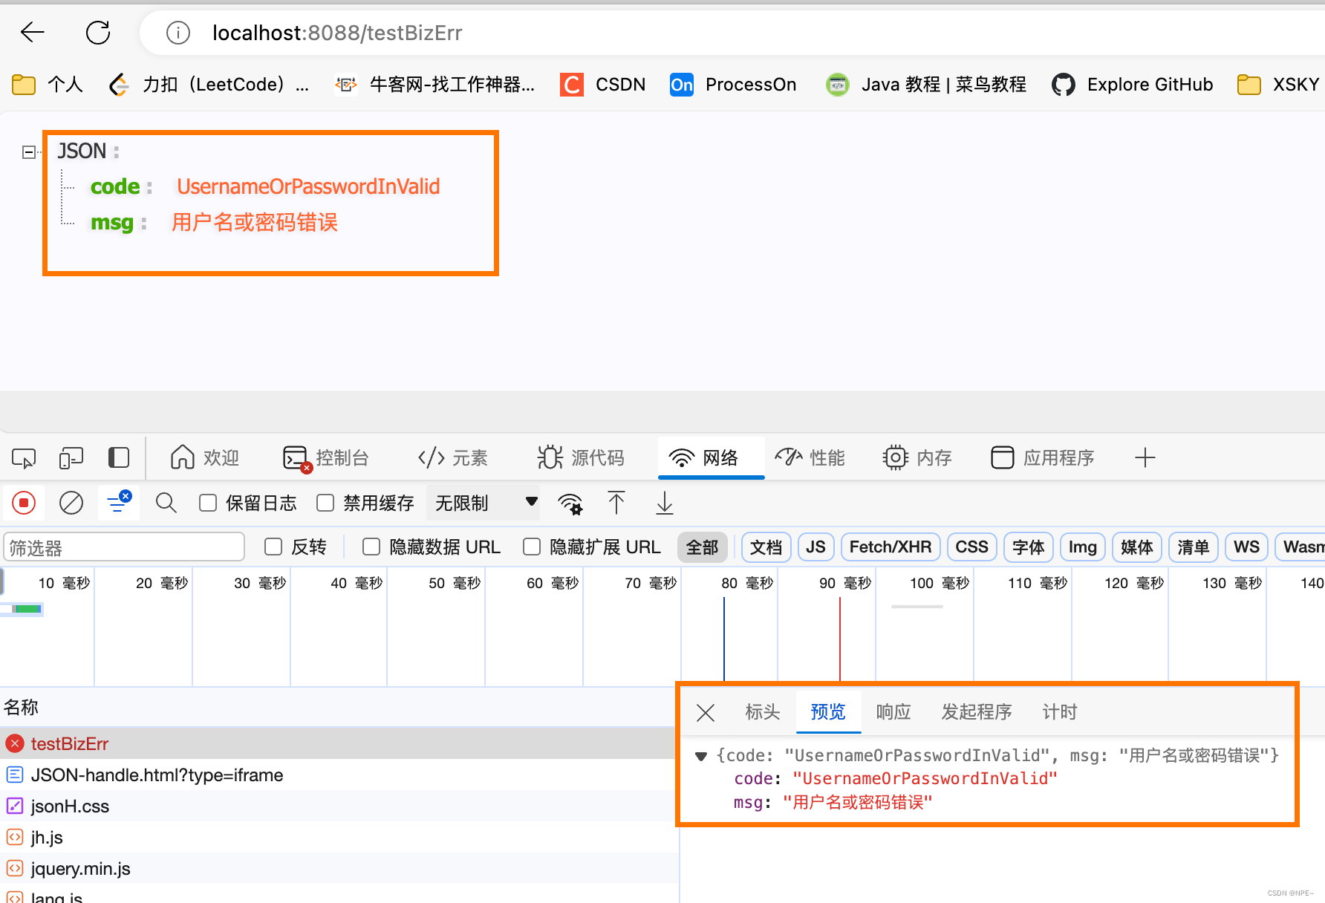
Task: Switch to the 内存 tab
Action: pyautogui.click(x=917, y=458)
